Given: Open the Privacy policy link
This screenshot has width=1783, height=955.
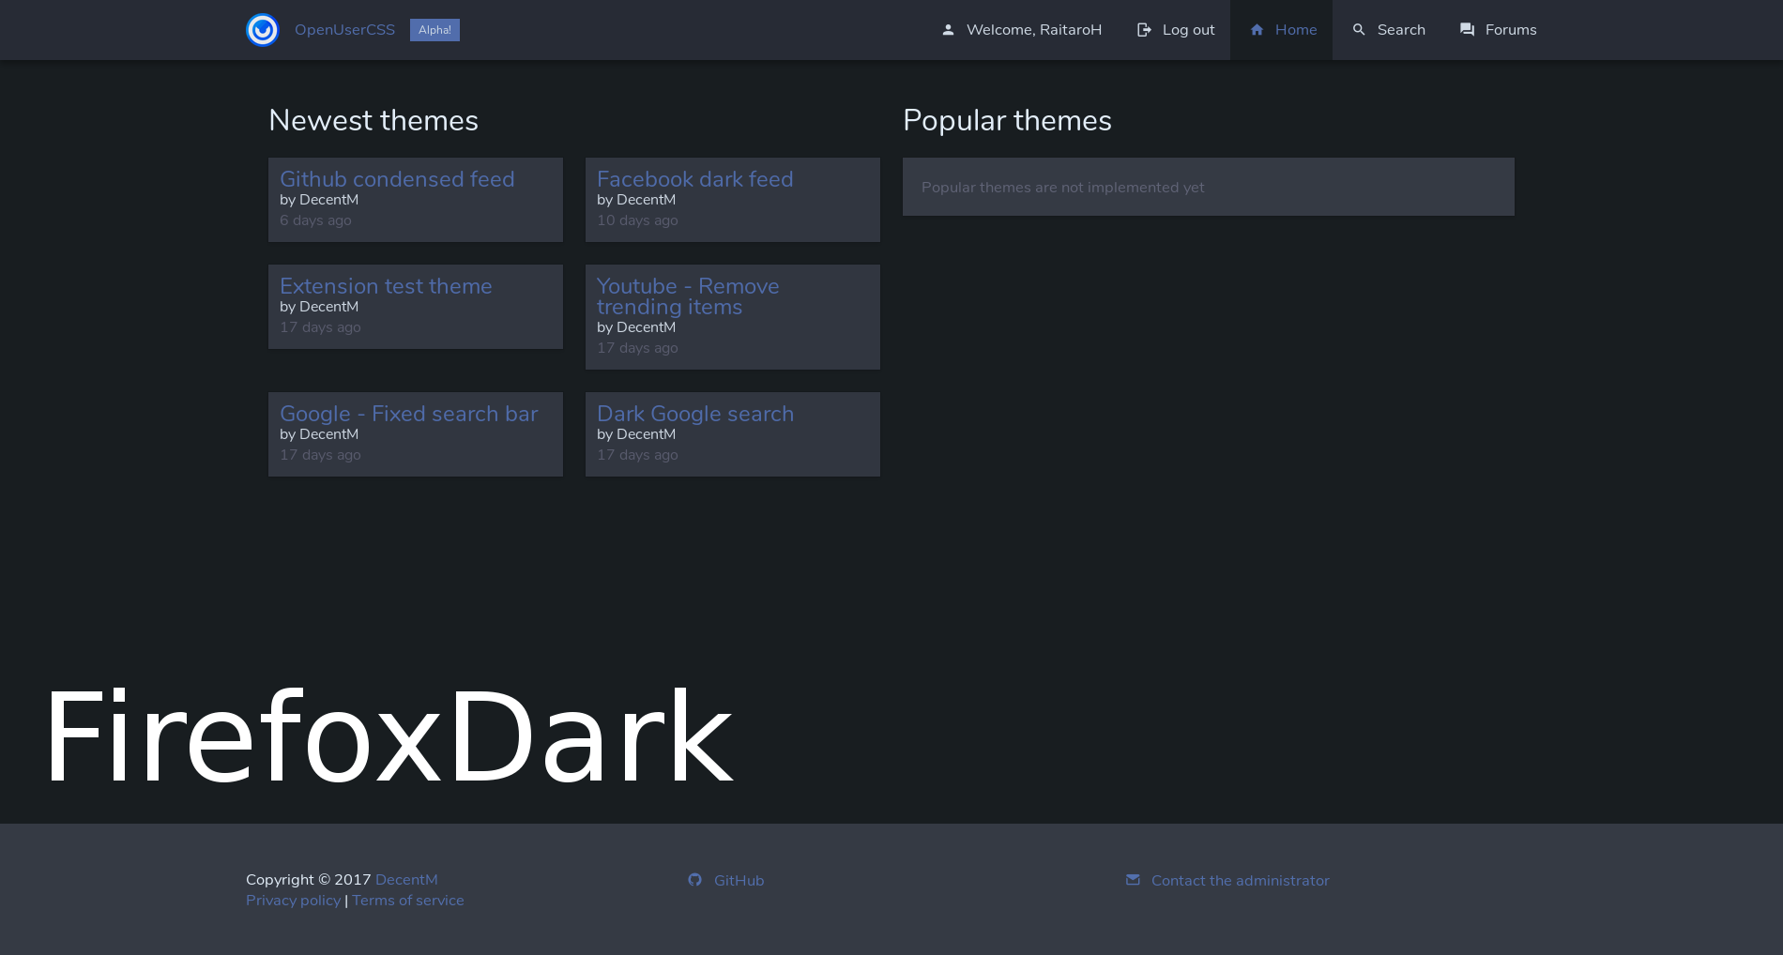Looking at the screenshot, I should click(x=293, y=901).
